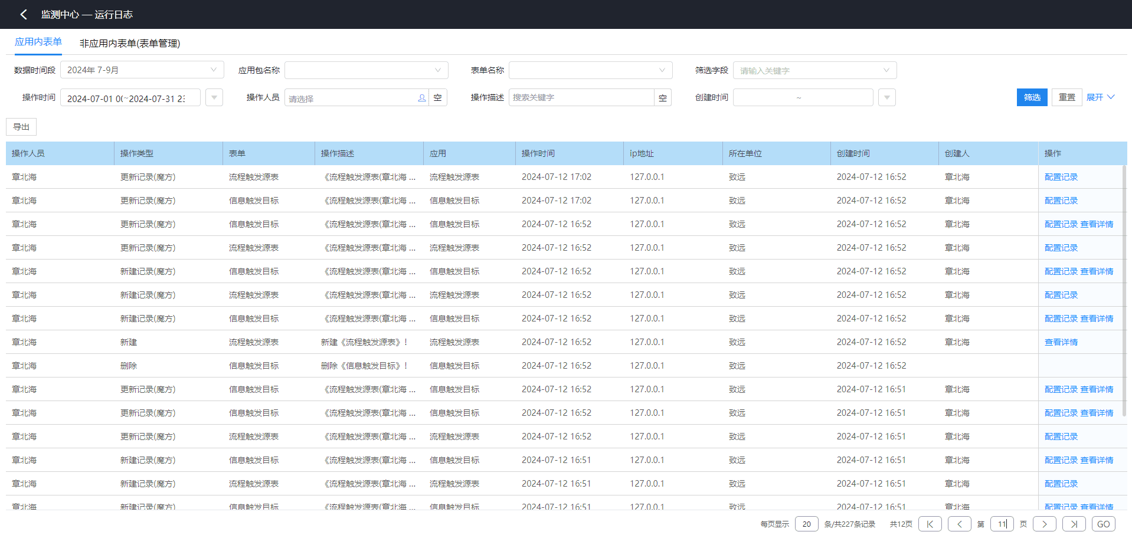The height and width of the screenshot is (535, 1132).
Task: Click the GO pagination button
Action: (1104, 524)
